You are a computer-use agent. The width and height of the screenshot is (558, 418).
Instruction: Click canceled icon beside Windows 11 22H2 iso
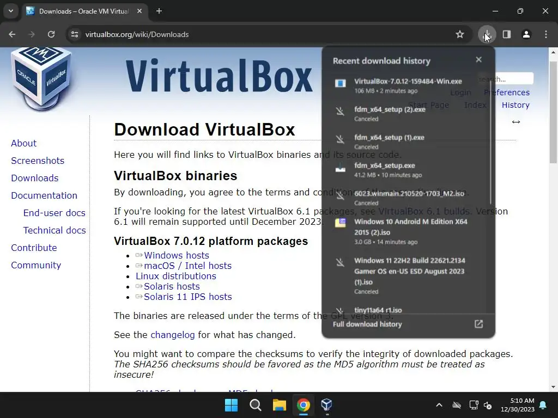pos(340,263)
